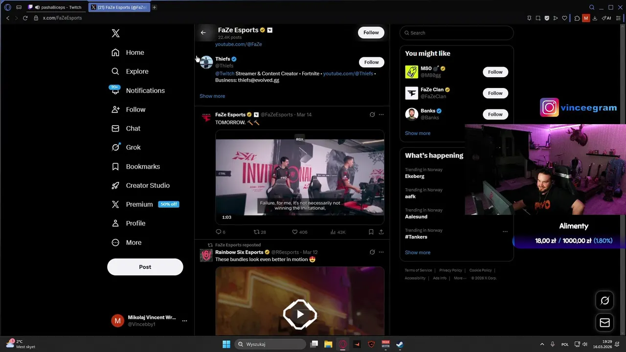Open the browser snapshot selection tool
Image resolution: width=626 pixels, height=352 pixels.
pos(538,18)
